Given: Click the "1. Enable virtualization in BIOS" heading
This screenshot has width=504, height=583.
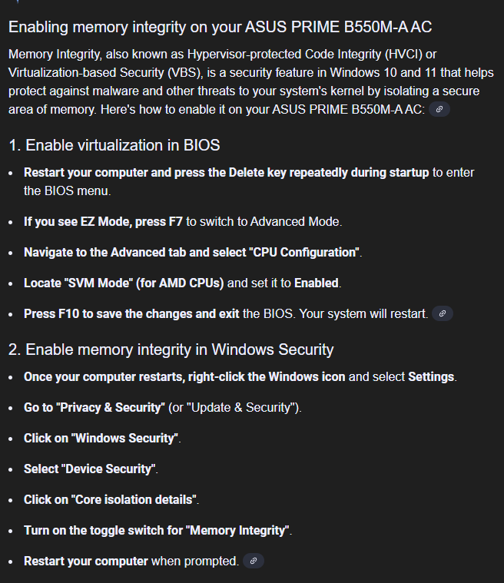Looking at the screenshot, I should pyautogui.click(x=114, y=145).
